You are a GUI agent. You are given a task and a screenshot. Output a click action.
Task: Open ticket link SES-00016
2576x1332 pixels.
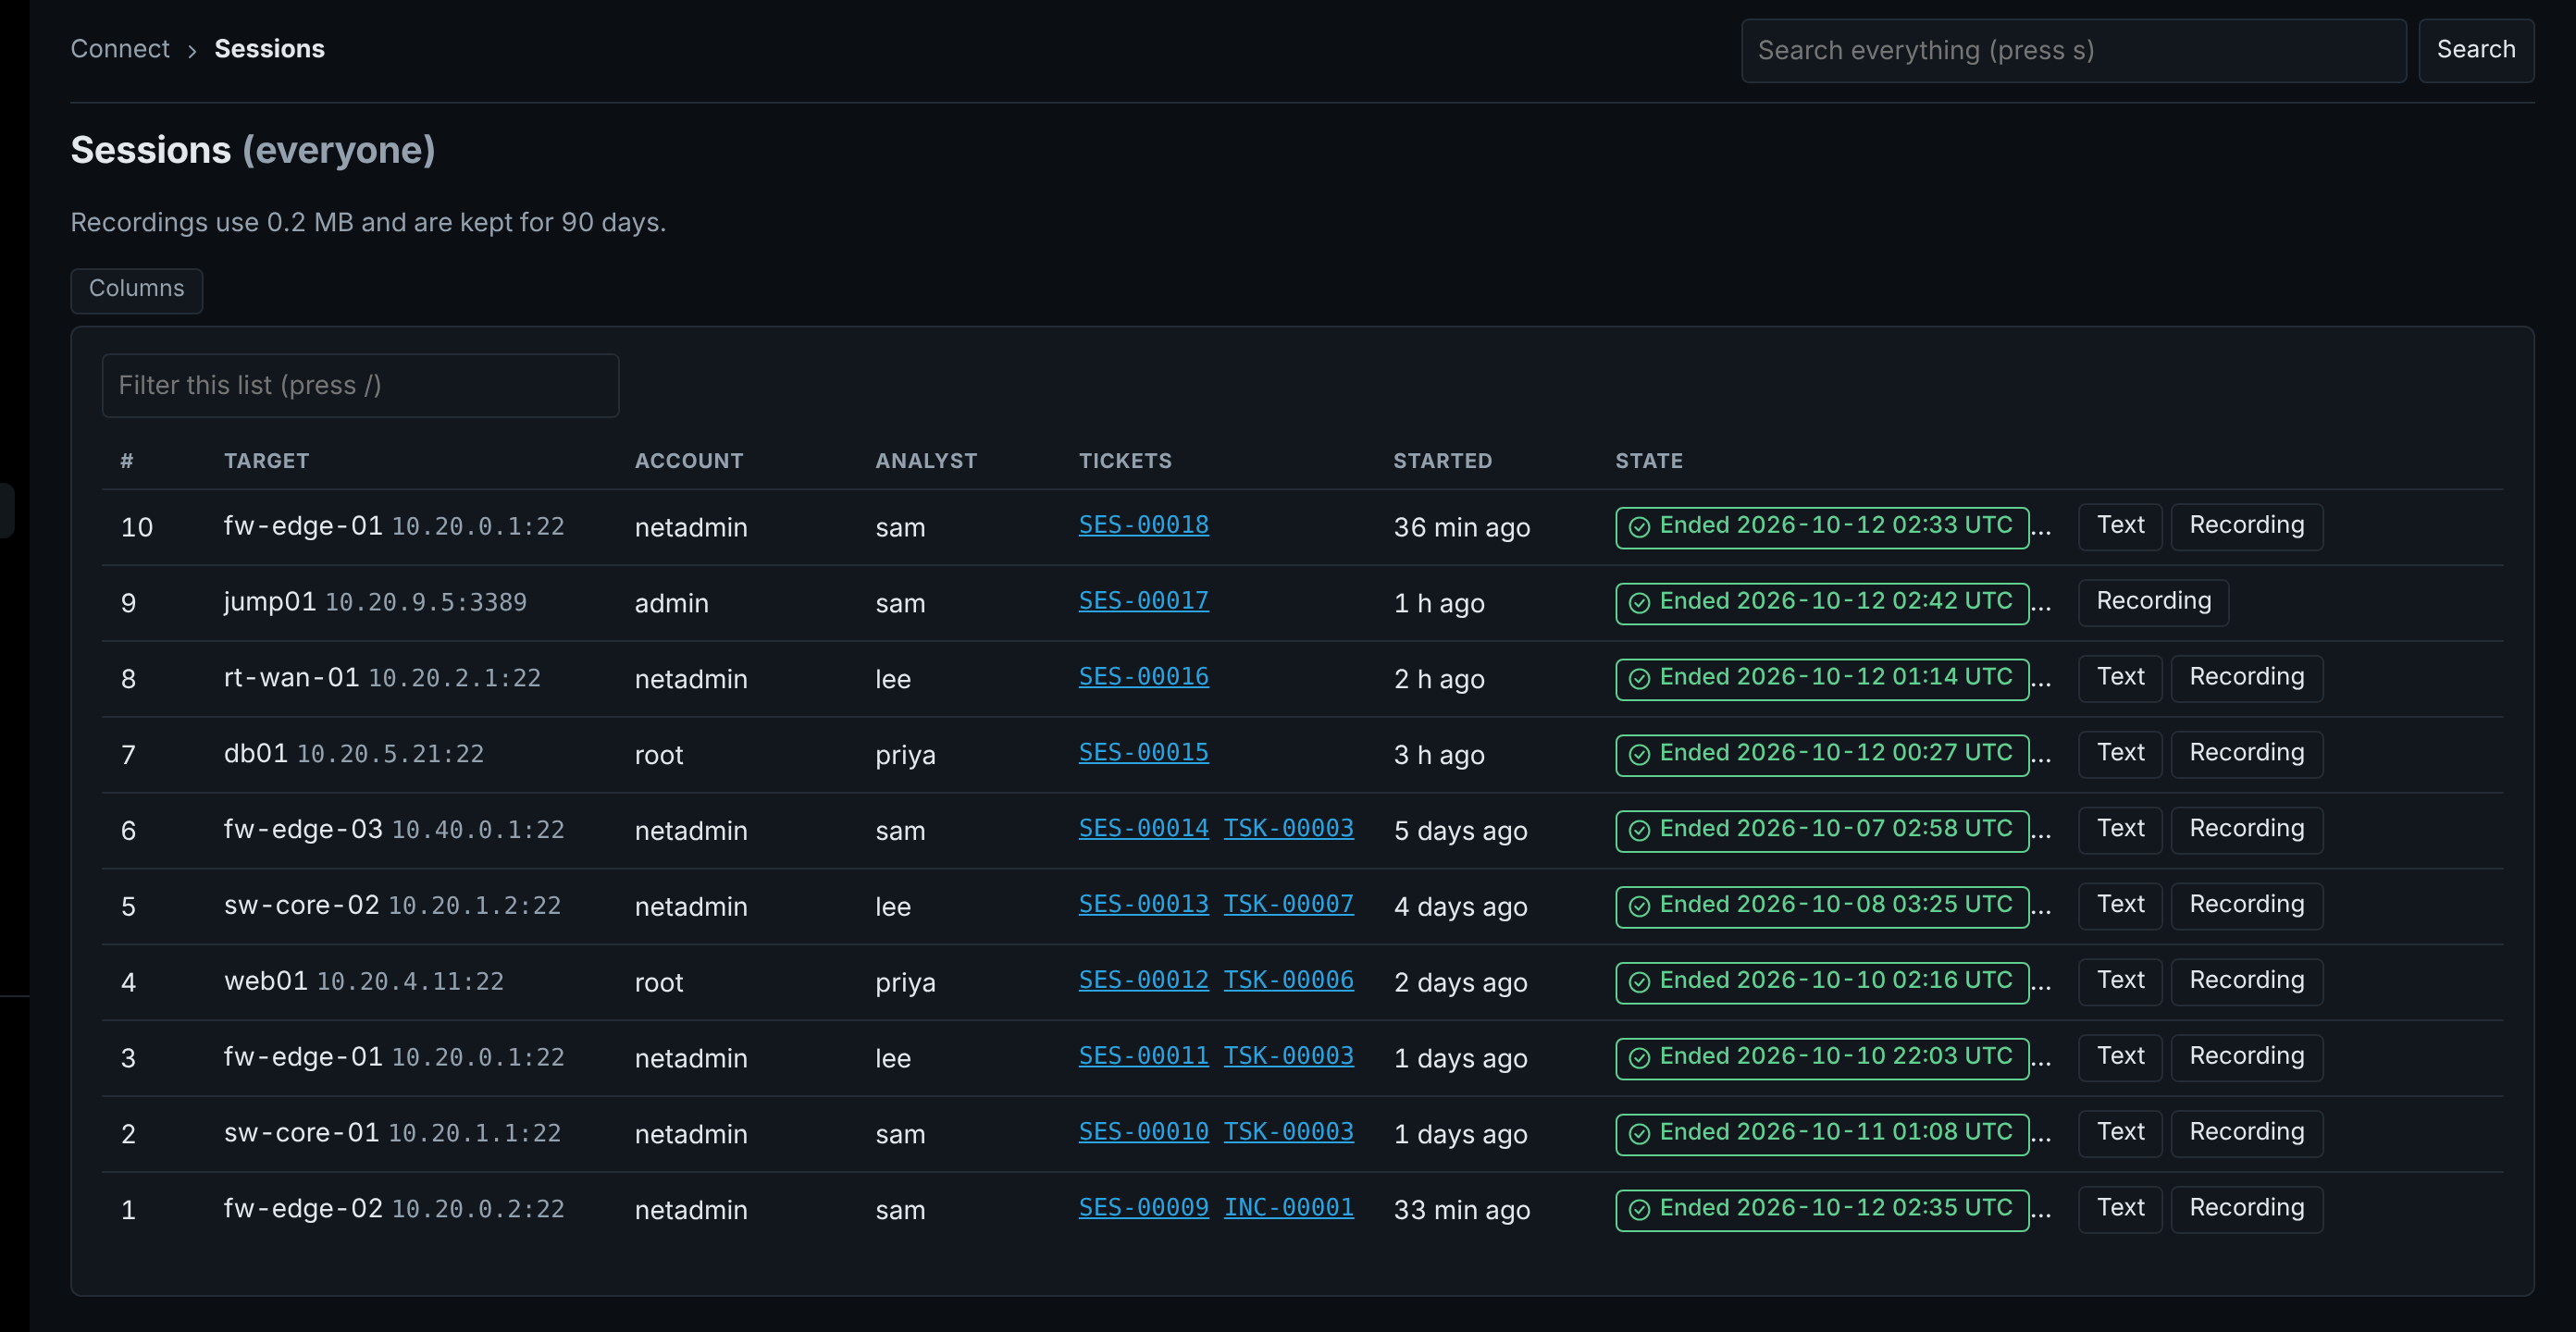(1143, 677)
